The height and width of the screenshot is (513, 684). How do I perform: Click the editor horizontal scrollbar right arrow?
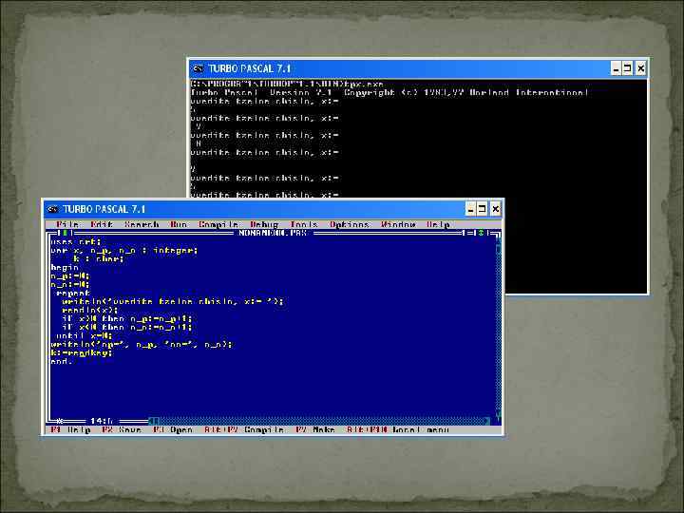coord(486,421)
